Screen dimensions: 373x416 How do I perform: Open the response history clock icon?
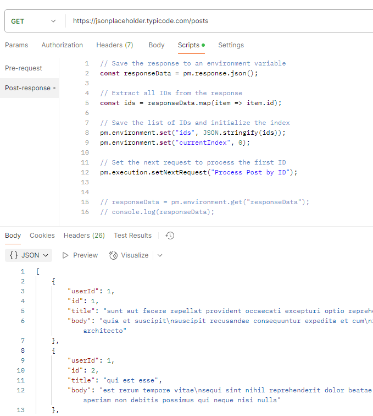click(x=170, y=236)
